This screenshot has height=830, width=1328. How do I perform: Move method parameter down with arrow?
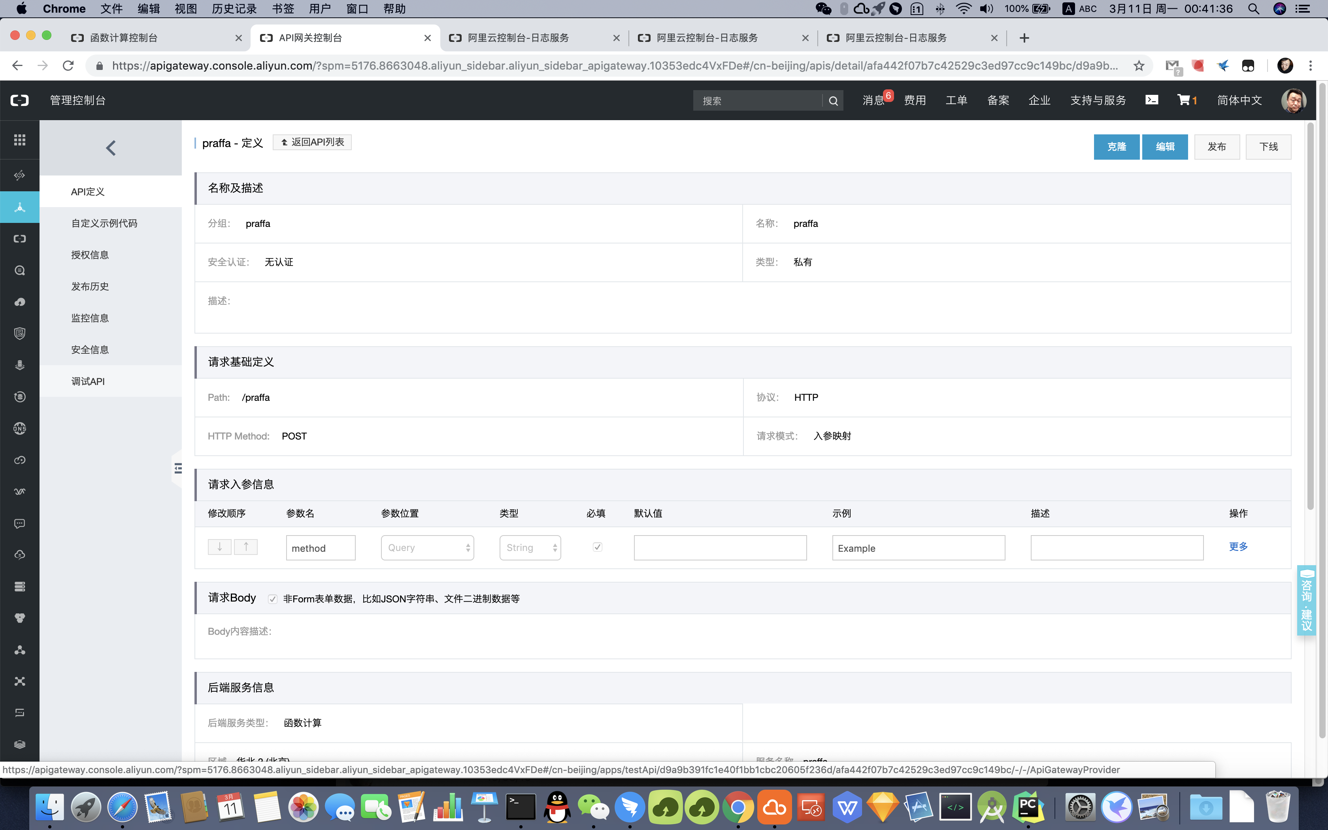coord(219,547)
